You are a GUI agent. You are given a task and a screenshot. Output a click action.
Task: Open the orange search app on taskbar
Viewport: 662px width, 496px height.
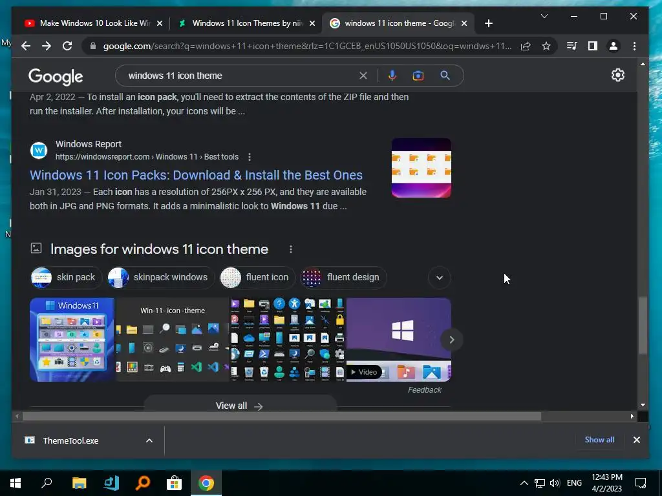click(x=143, y=483)
